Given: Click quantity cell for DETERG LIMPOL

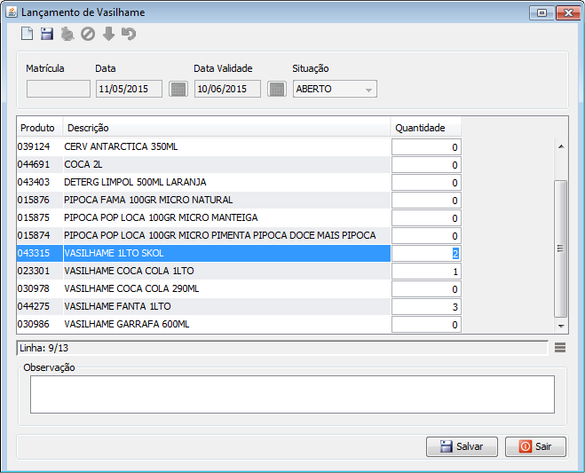Looking at the screenshot, I should [x=426, y=183].
